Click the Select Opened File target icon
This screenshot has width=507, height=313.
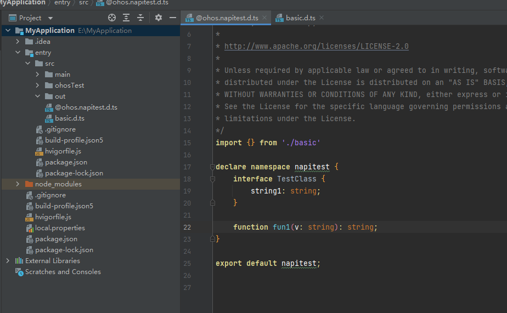point(112,18)
